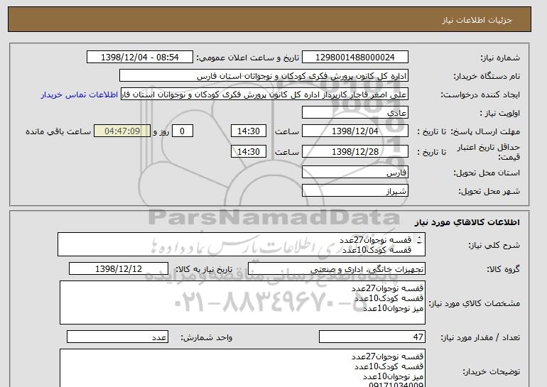Click the گروه کالا field تجهیزات خانگی
Screen dimensions: 547x387
pos(336,269)
